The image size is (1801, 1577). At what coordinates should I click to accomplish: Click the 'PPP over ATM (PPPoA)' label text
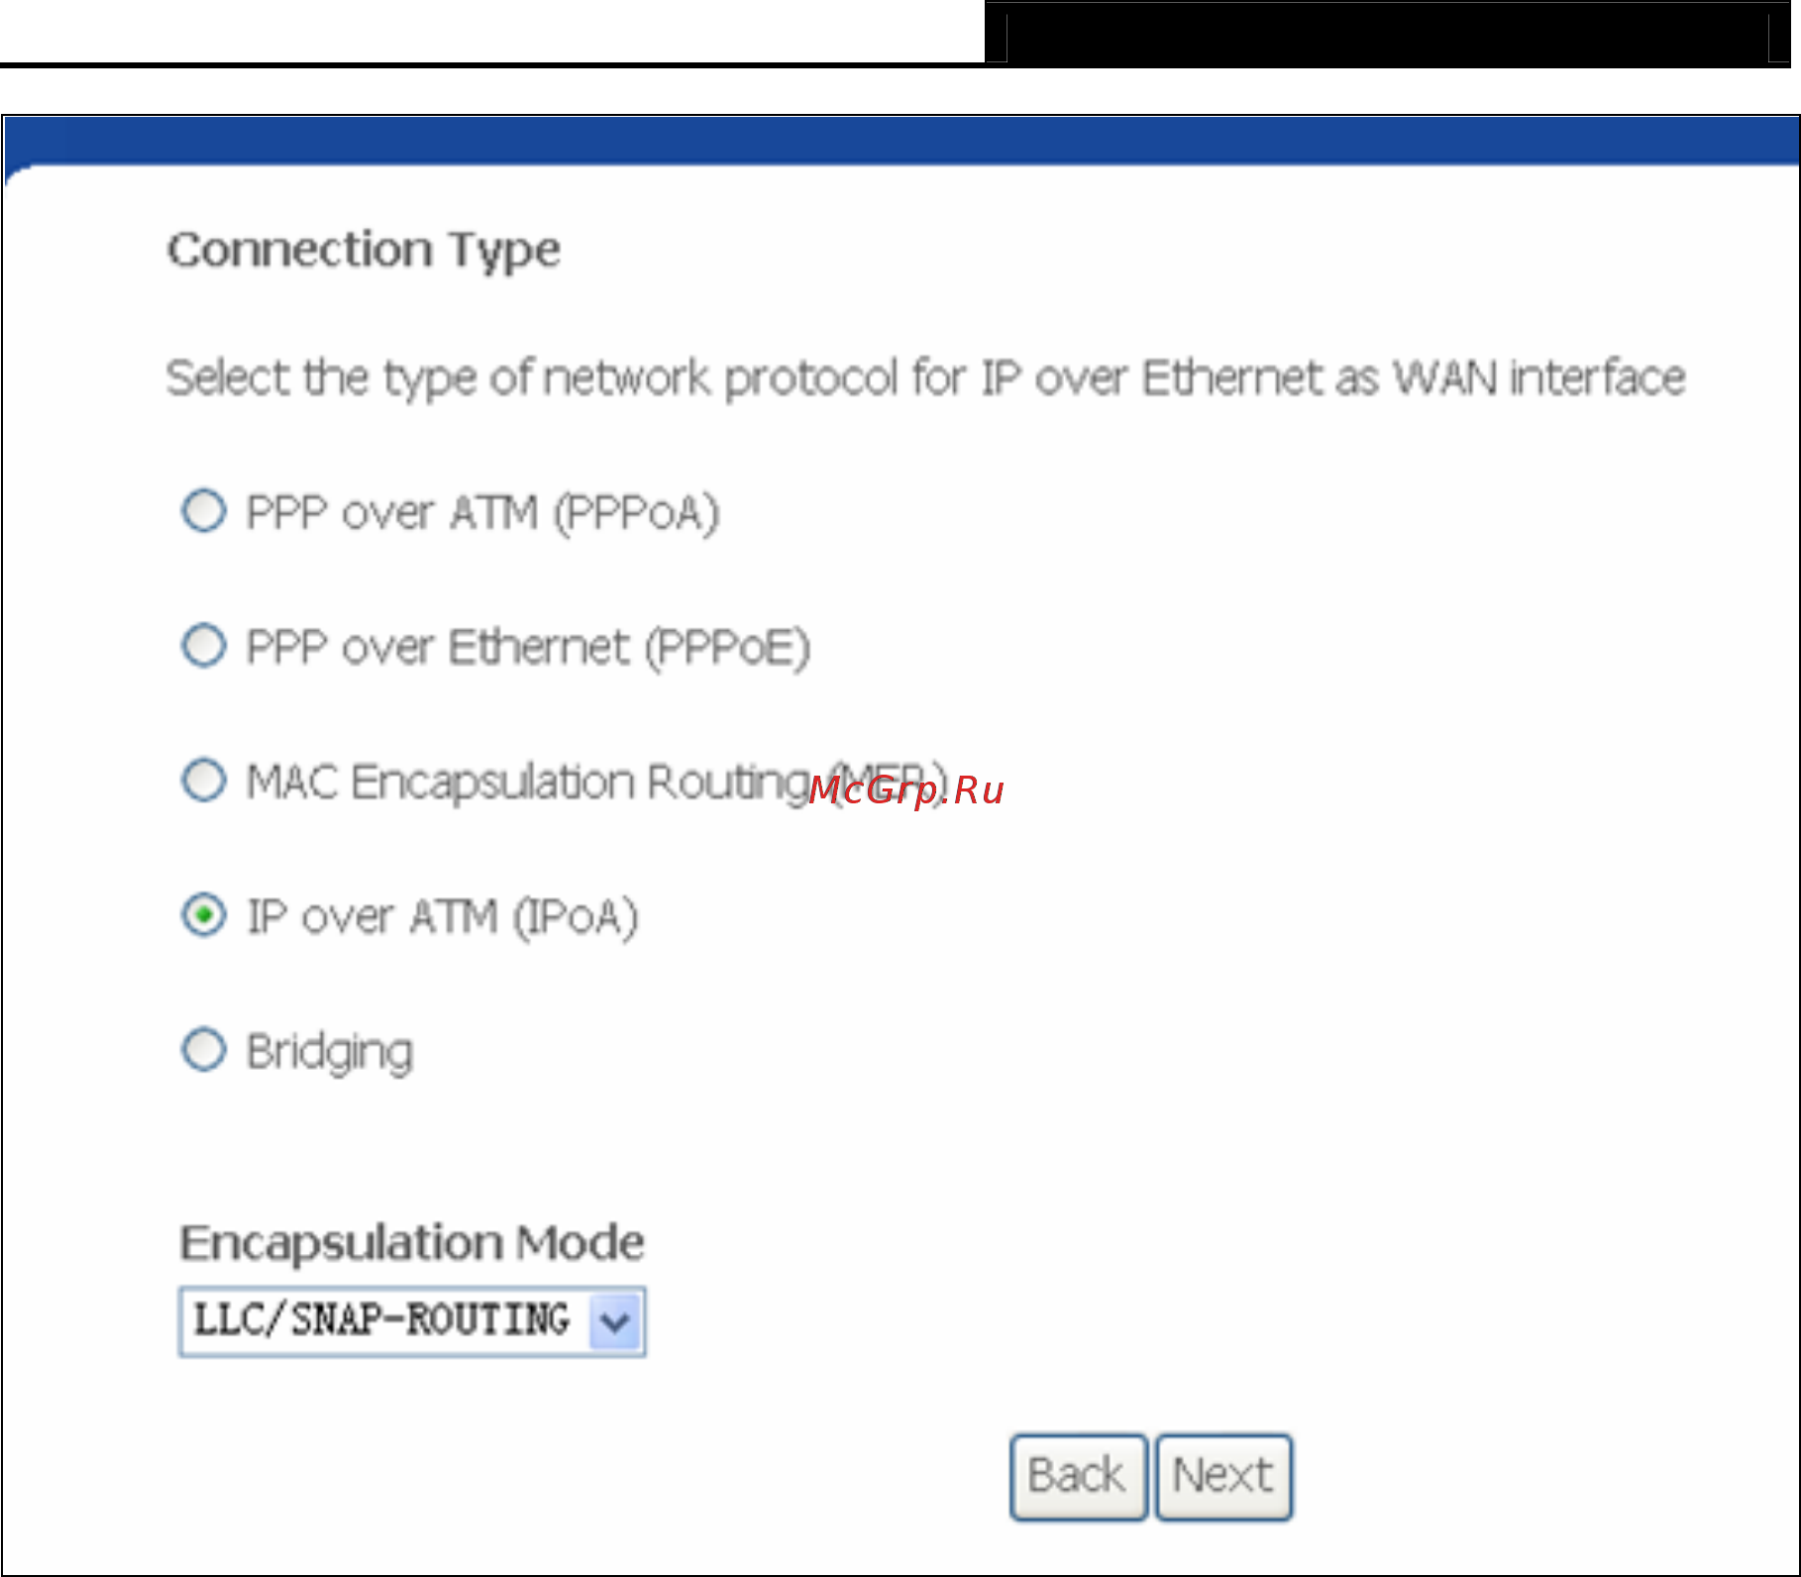coord(482,513)
